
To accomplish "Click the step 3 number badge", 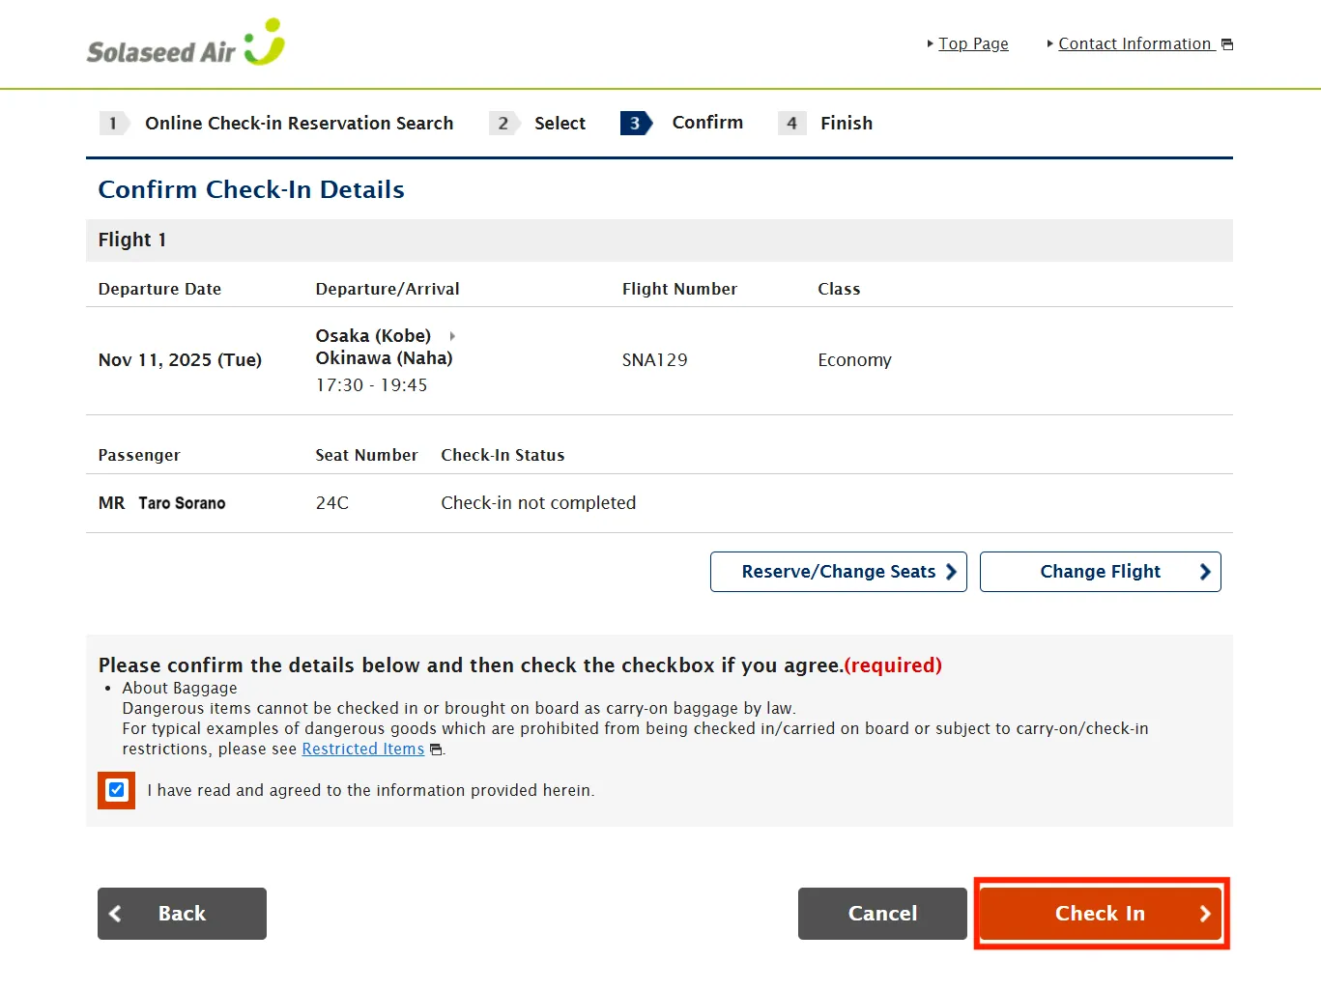I will tap(635, 124).
